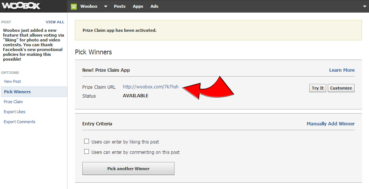Click the green Woobox page icon

(x=74, y=6)
